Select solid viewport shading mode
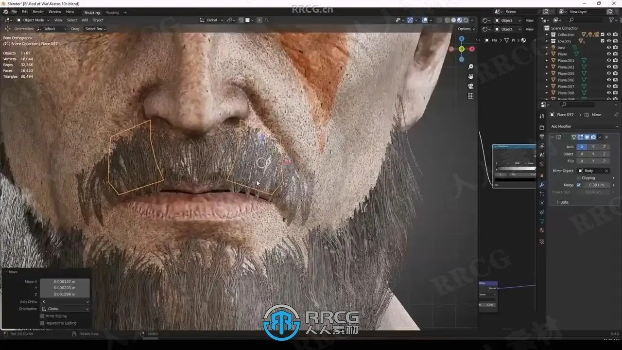 click(x=453, y=20)
